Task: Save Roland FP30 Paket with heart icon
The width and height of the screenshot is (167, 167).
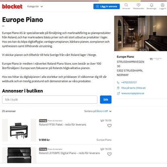Action: tap(109, 126)
